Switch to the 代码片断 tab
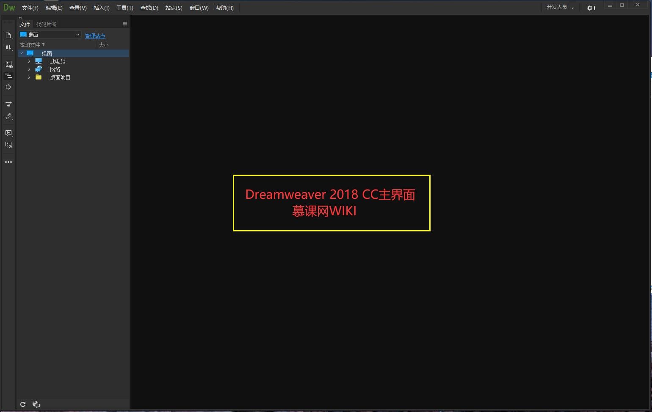This screenshot has height=412, width=652. (46, 24)
